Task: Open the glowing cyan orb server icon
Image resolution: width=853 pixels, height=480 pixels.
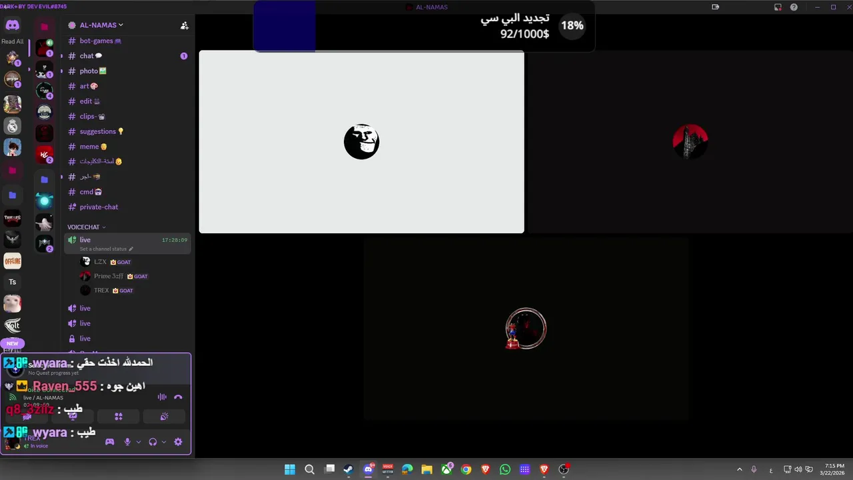Action: (x=45, y=200)
